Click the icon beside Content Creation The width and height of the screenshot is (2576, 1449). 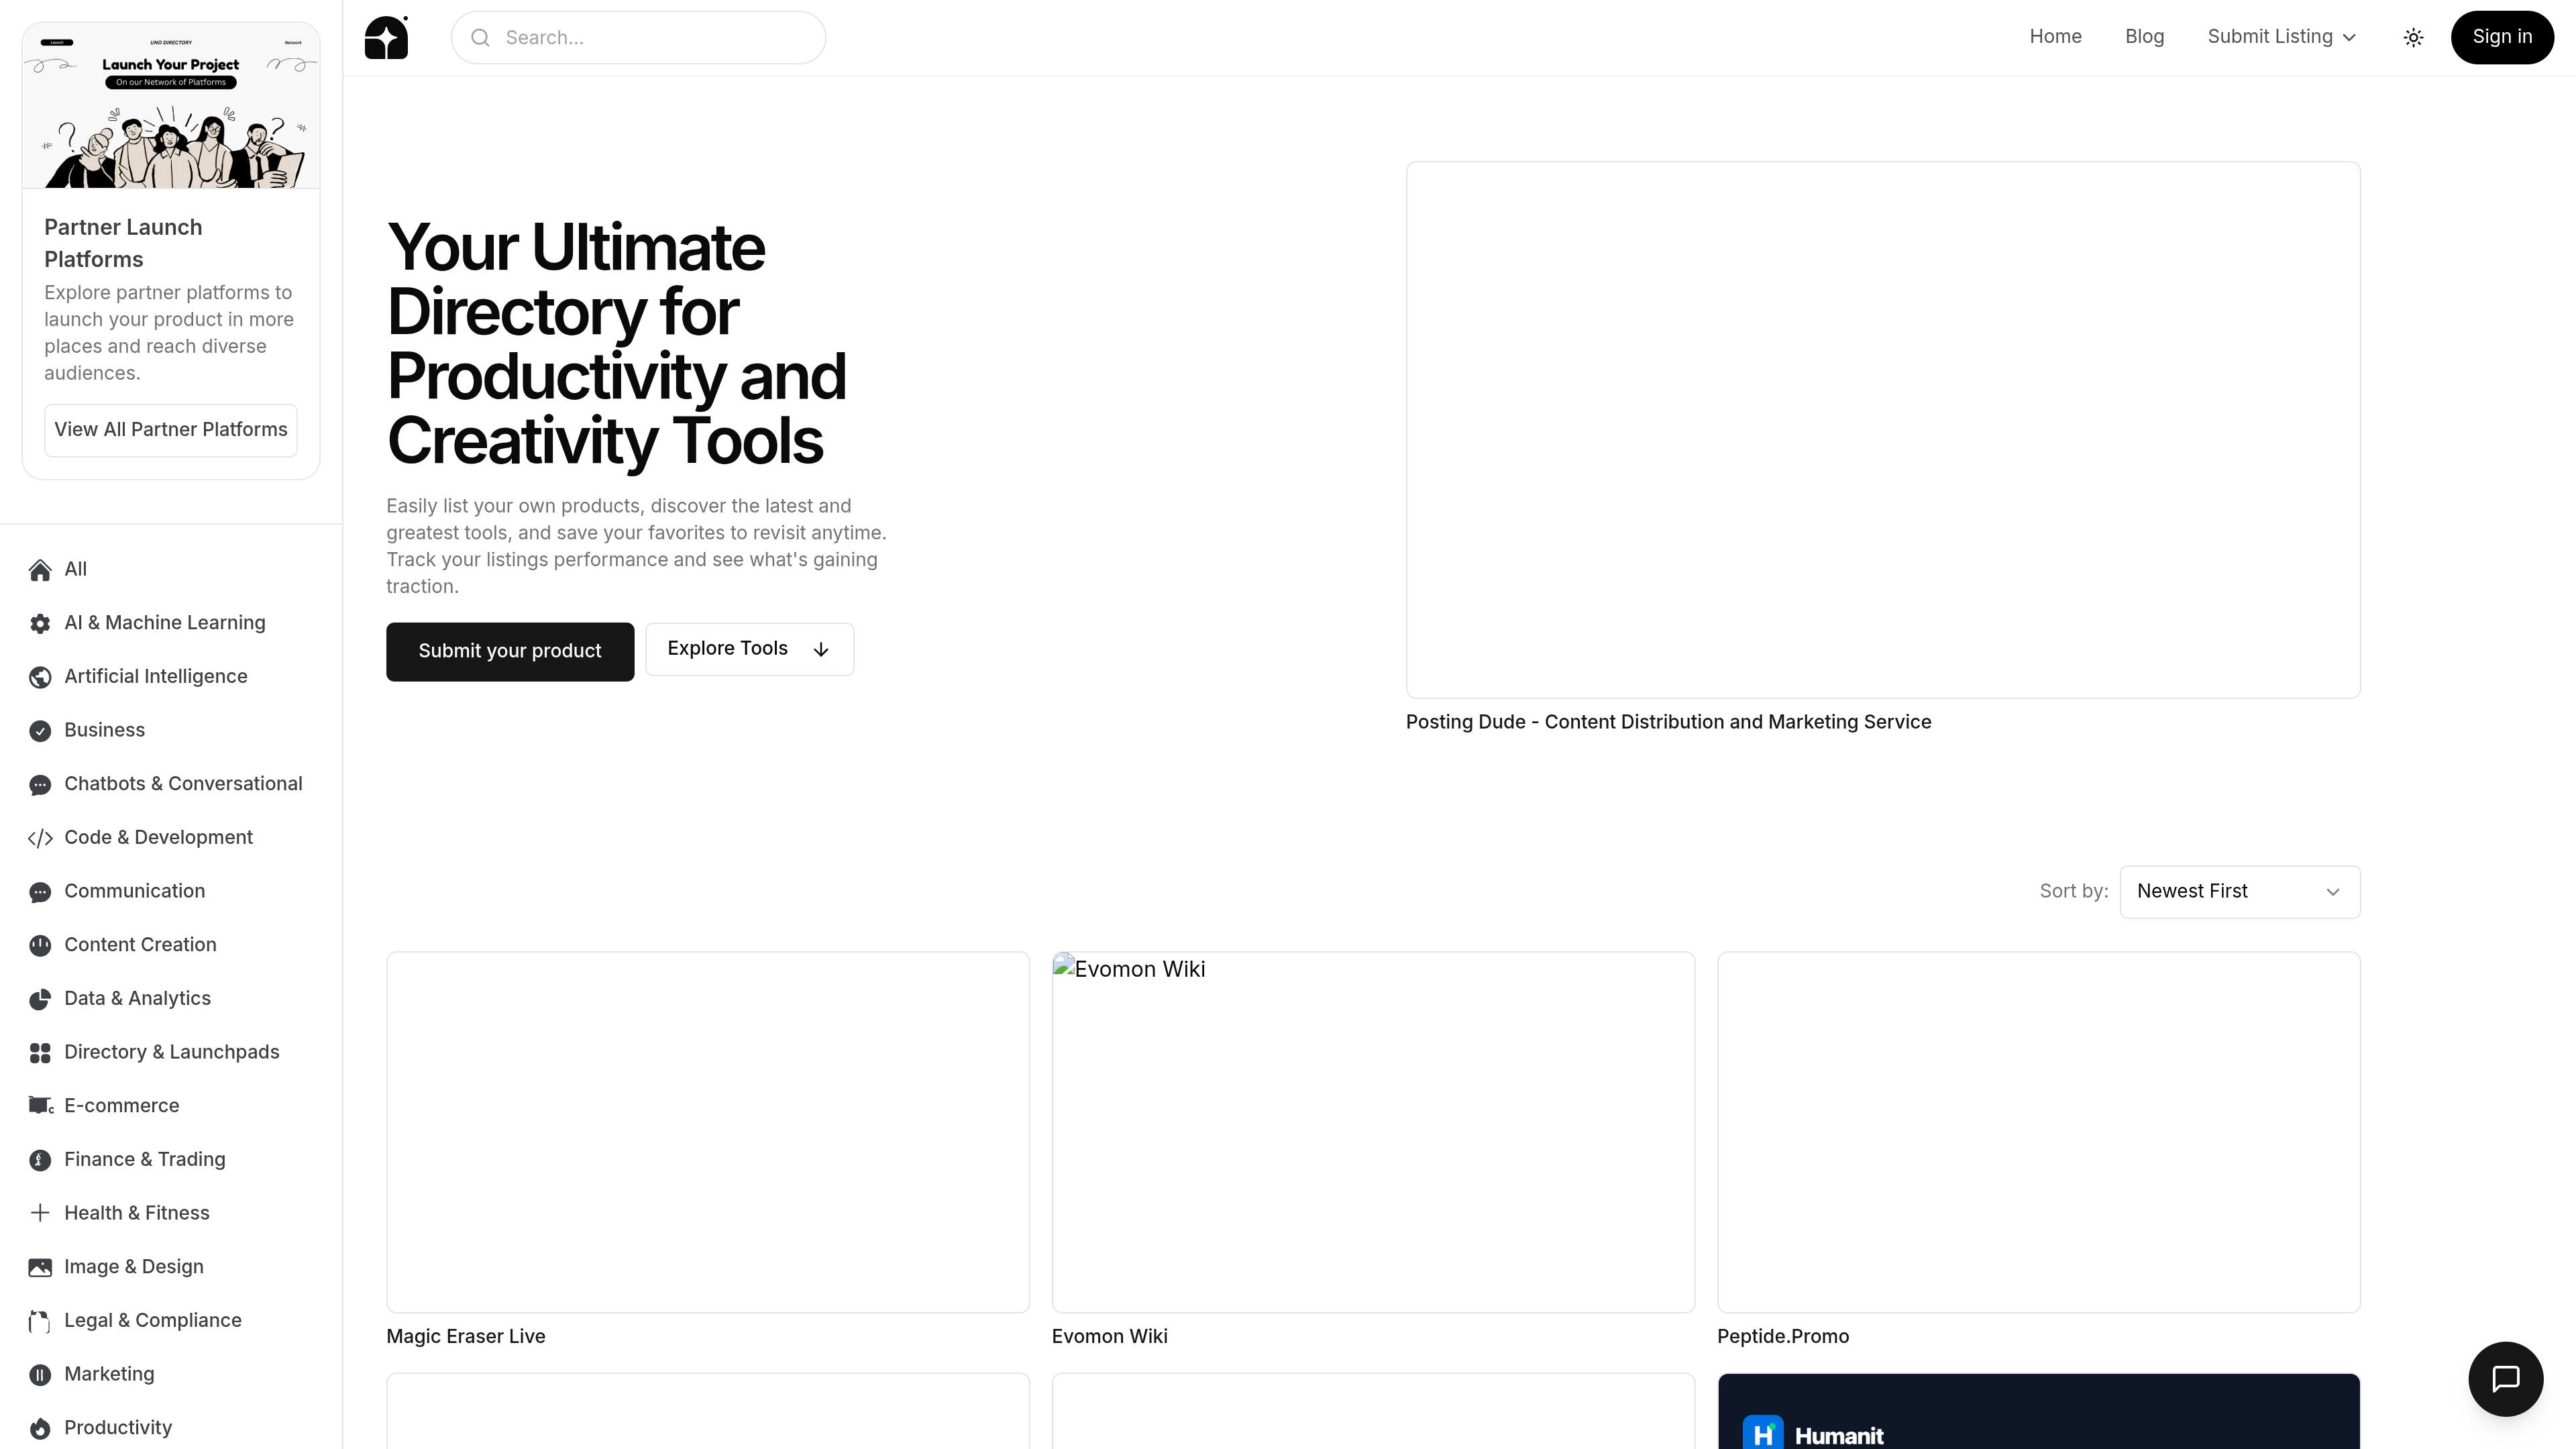pos(40,946)
